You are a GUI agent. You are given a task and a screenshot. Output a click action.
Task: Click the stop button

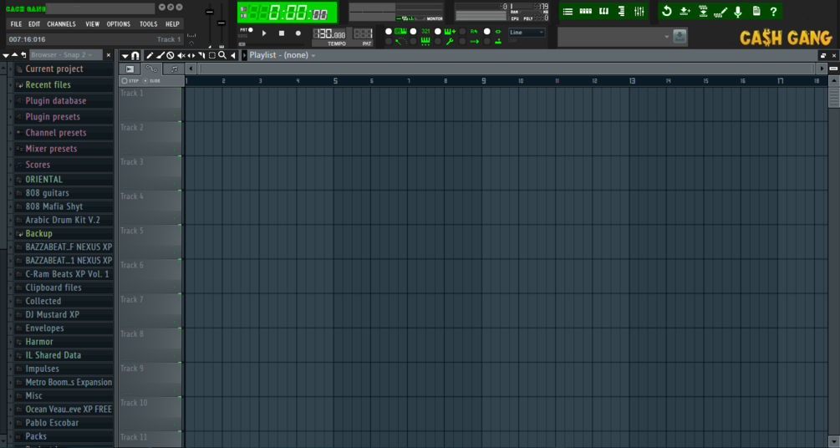point(281,33)
